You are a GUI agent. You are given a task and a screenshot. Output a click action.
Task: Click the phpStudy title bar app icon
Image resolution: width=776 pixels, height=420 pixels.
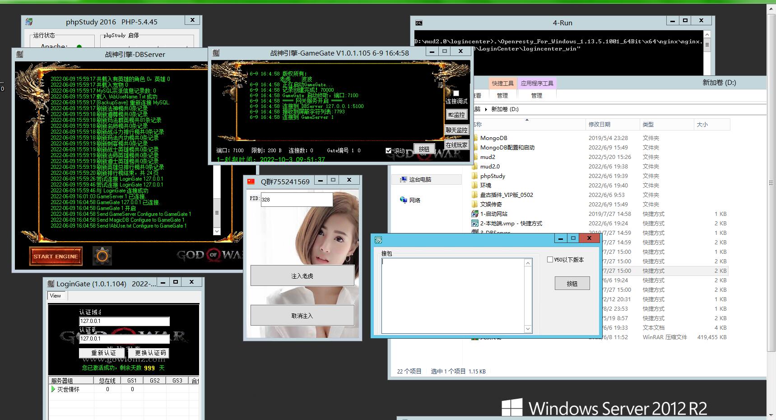tap(29, 22)
